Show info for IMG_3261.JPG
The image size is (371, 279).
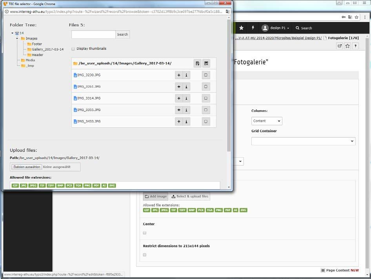tap(186, 87)
